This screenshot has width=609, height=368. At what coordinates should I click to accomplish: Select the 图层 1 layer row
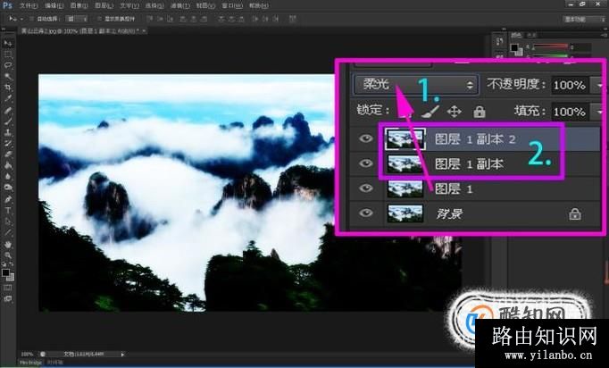(x=475, y=188)
